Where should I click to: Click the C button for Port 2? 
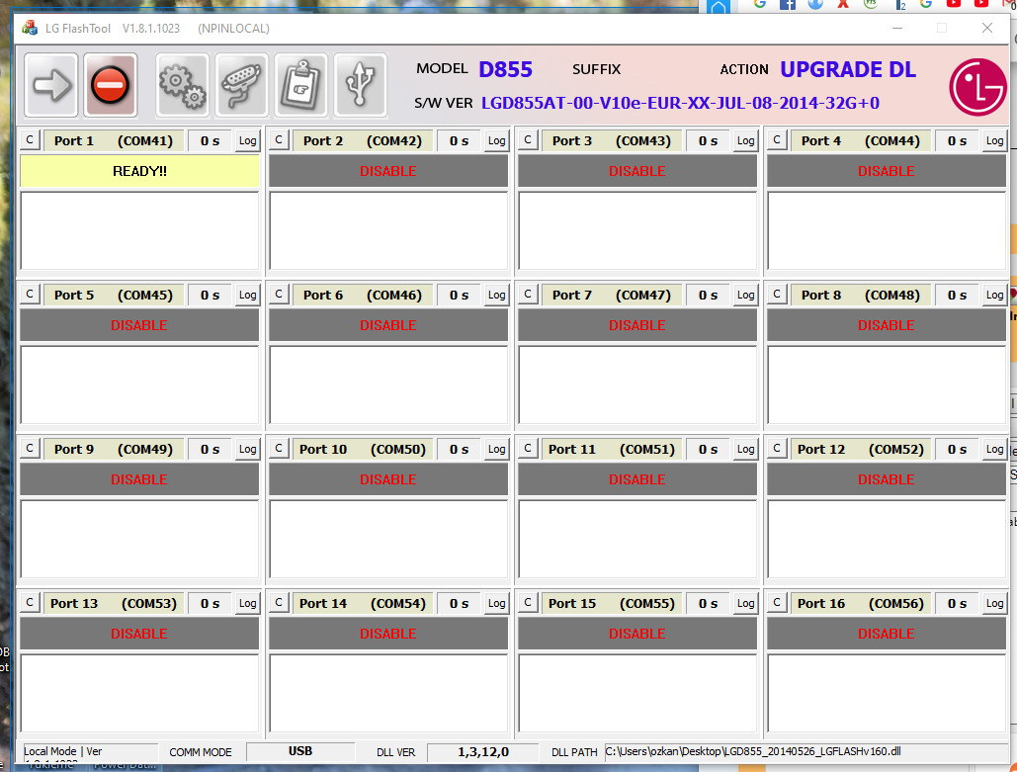pyautogui.click(x=279, y=140)
